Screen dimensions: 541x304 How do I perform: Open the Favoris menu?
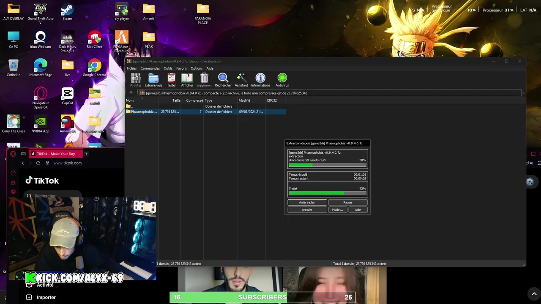click(181, 68)
